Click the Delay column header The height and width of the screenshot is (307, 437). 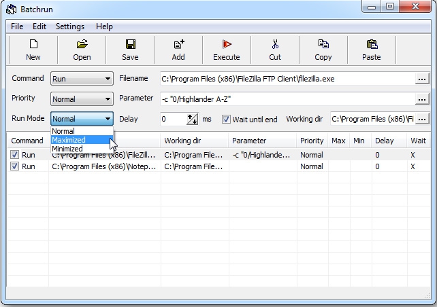pyautogui.click(x=389, y=141)
